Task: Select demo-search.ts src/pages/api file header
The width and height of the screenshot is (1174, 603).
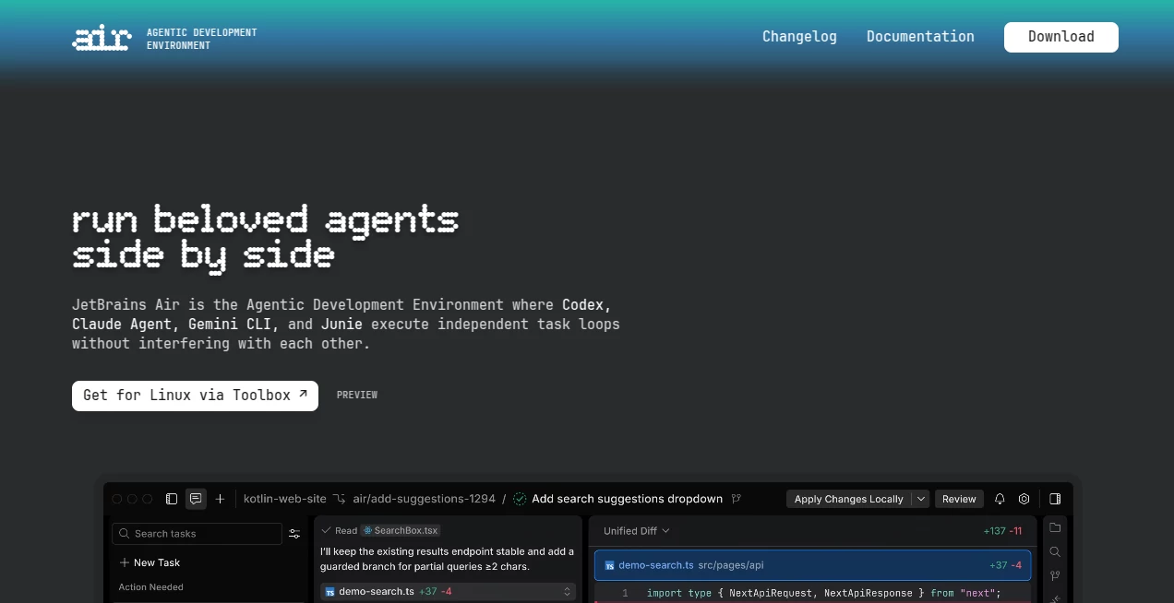Action: 813,565
